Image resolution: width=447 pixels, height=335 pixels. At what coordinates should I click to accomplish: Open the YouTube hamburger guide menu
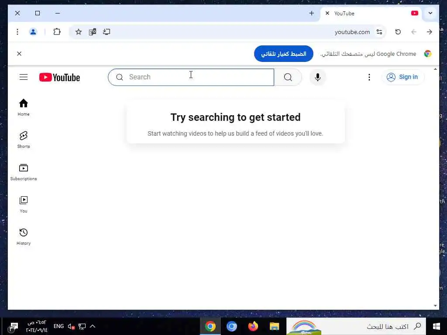24,77
